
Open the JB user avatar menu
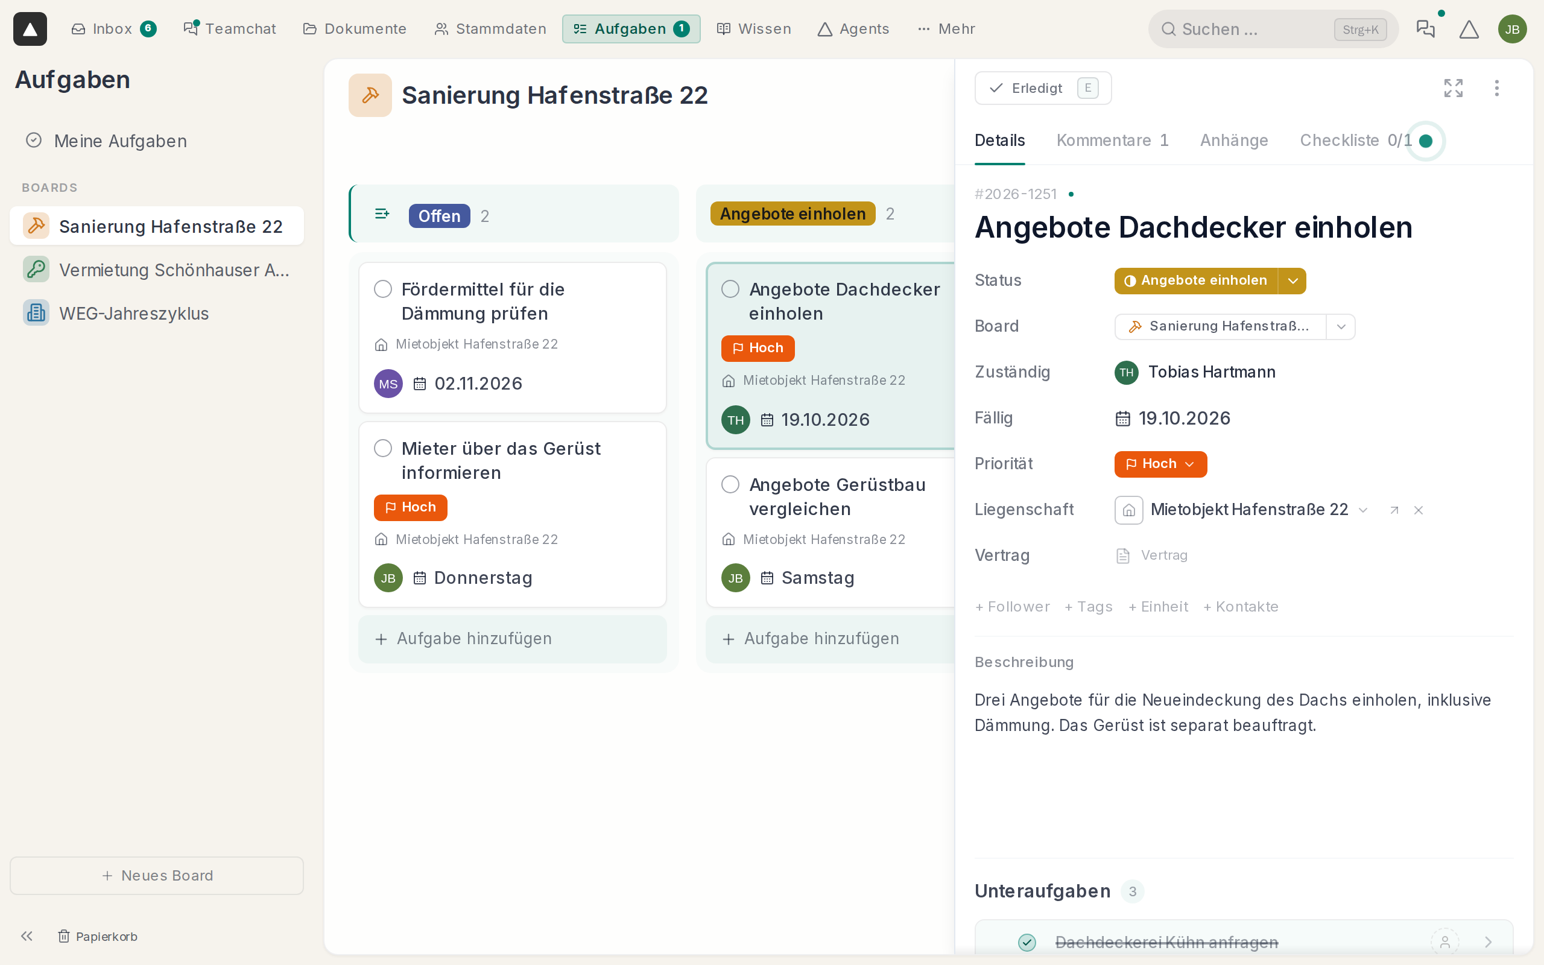coord(1512,29)
